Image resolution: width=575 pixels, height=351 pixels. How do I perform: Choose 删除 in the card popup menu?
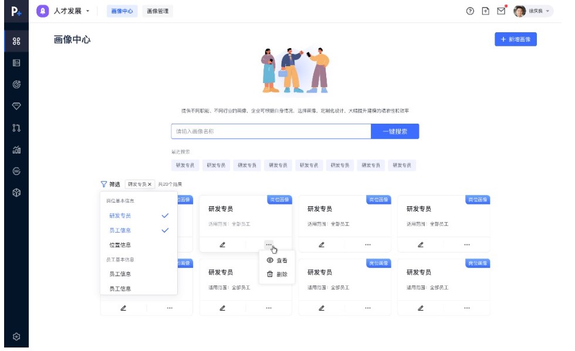[x=277, y=274]
